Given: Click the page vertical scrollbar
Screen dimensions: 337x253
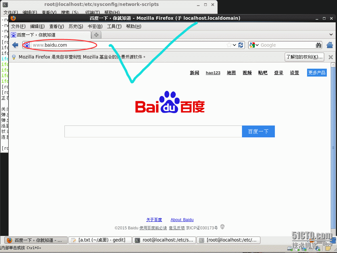Looking at the screenshot, I should (333, 148).
